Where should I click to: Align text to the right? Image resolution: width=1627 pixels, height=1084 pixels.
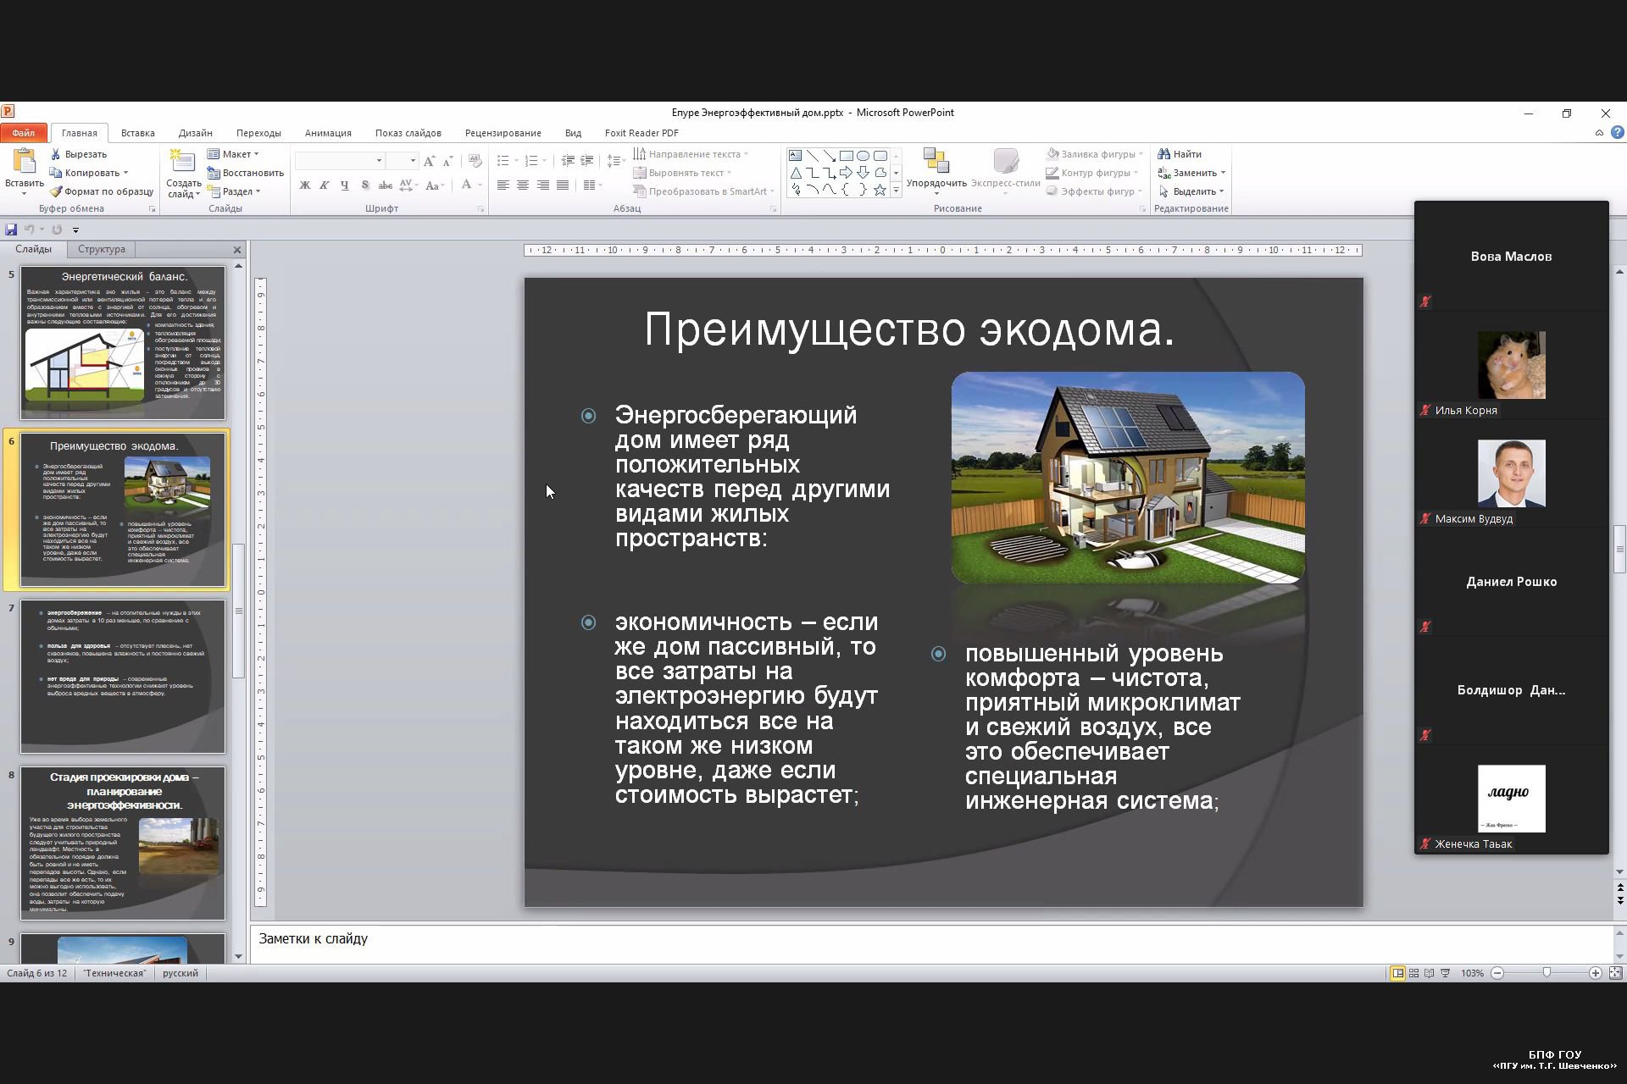tap(542, 185)
